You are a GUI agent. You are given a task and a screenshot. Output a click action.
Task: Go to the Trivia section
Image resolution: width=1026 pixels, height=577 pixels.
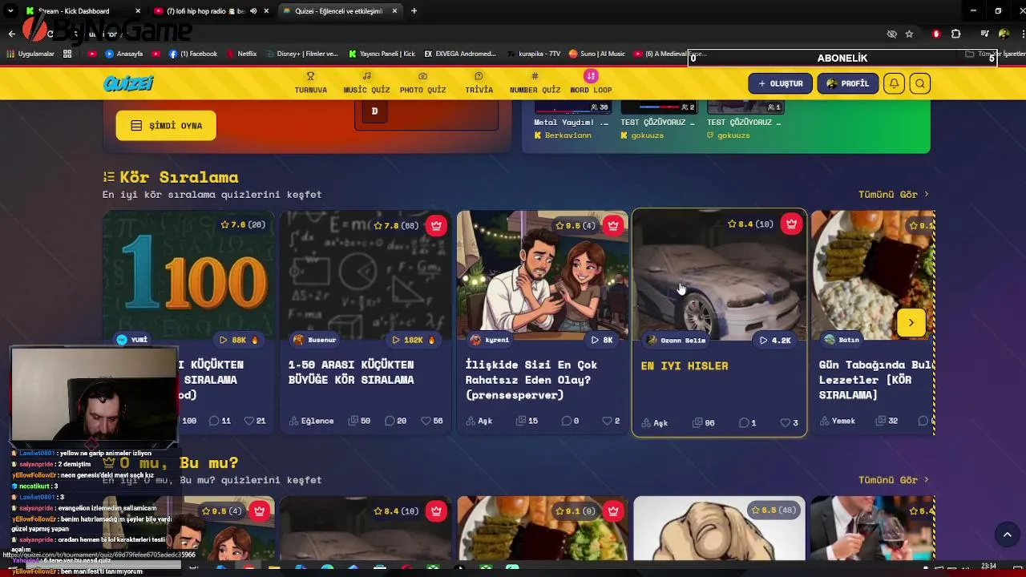(x=479, y=83)
